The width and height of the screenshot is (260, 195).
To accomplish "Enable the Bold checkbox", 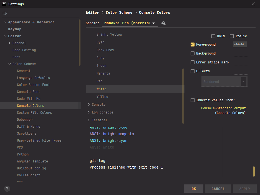I will coord(213,36).
